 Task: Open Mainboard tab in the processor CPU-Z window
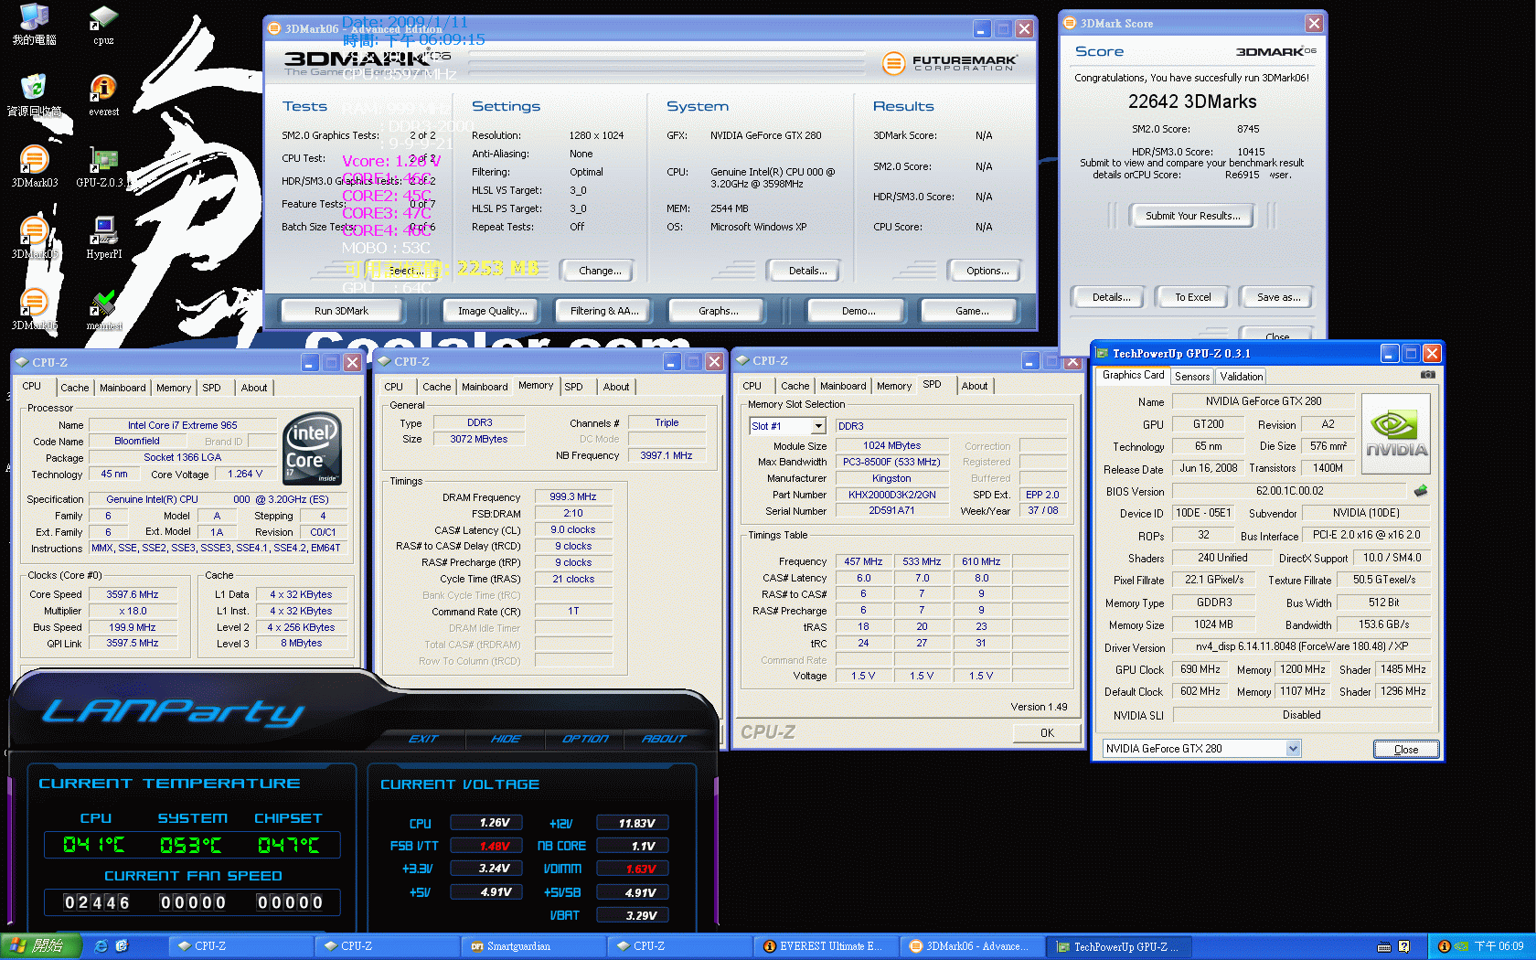point(123,388)
